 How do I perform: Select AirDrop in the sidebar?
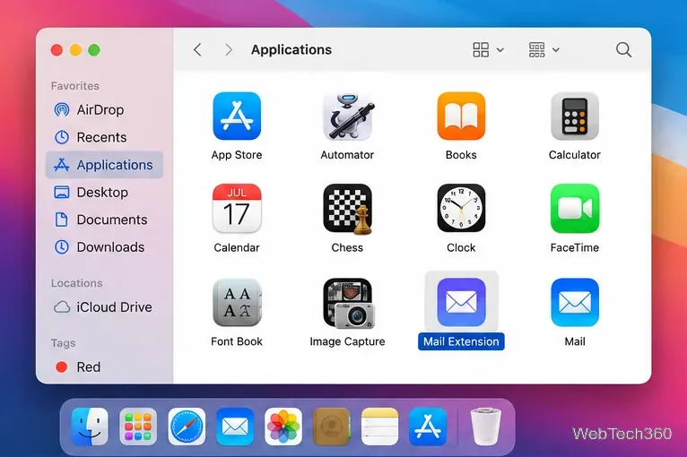[x=104, y=109]
